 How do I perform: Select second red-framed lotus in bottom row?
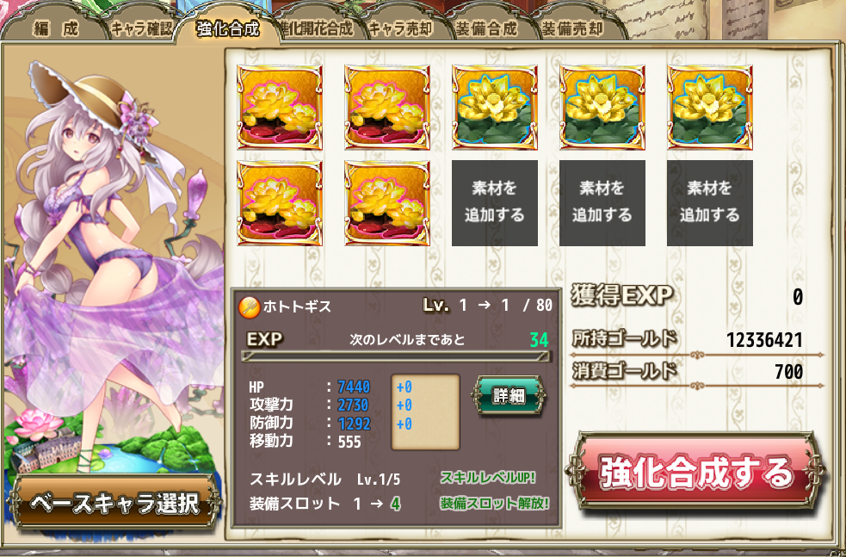click(x=386, y=203)
